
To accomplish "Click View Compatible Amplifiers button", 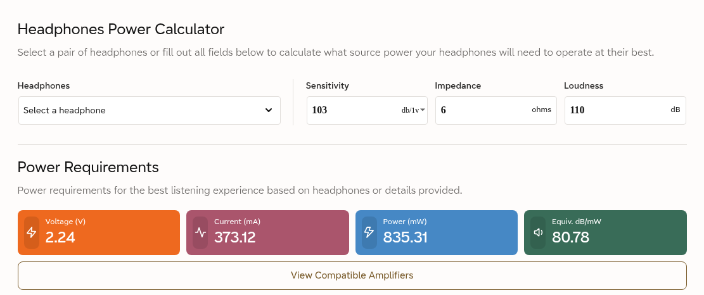I will click(x=352, y=275).
